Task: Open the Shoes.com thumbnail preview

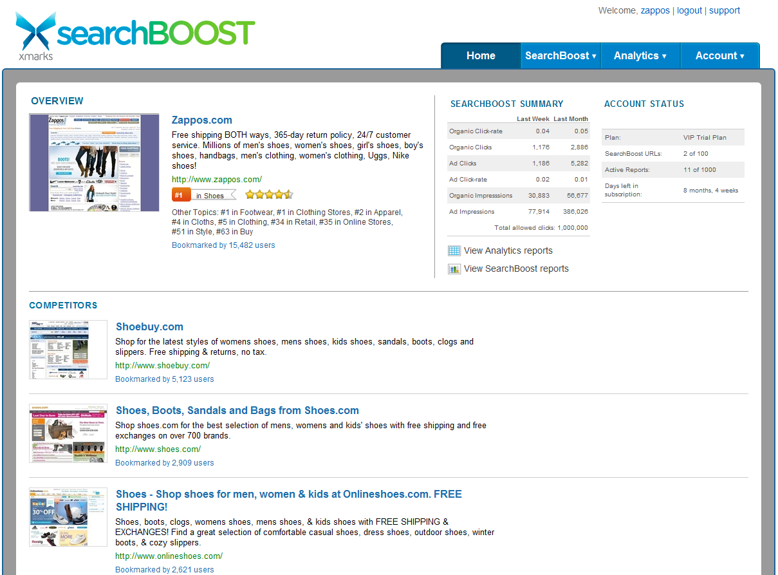Action: pos(68,433)
